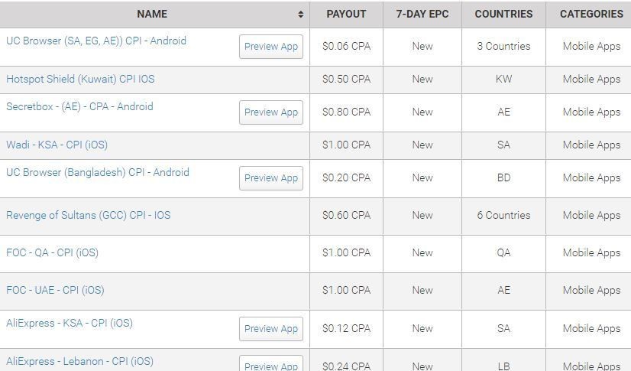Open AliExpress - Lebanon - CPI (iOS) offer
This screenshot has width=631, height=371.
(x=79, y=361)
